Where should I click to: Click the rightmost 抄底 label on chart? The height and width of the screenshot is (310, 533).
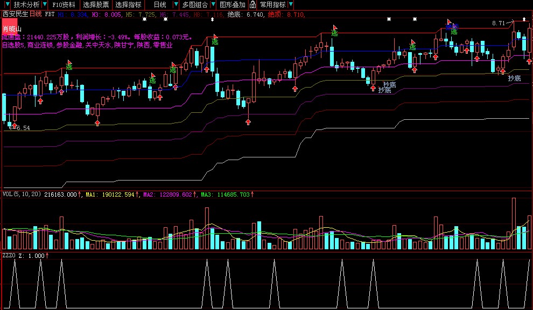[x=514, y=78]
